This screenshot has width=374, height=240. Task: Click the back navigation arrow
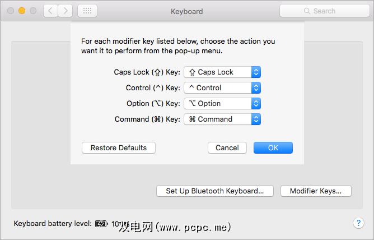[51, 11]
